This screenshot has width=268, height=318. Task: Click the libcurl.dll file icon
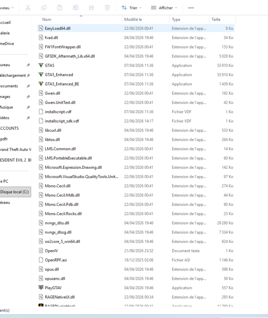[41, 130]
